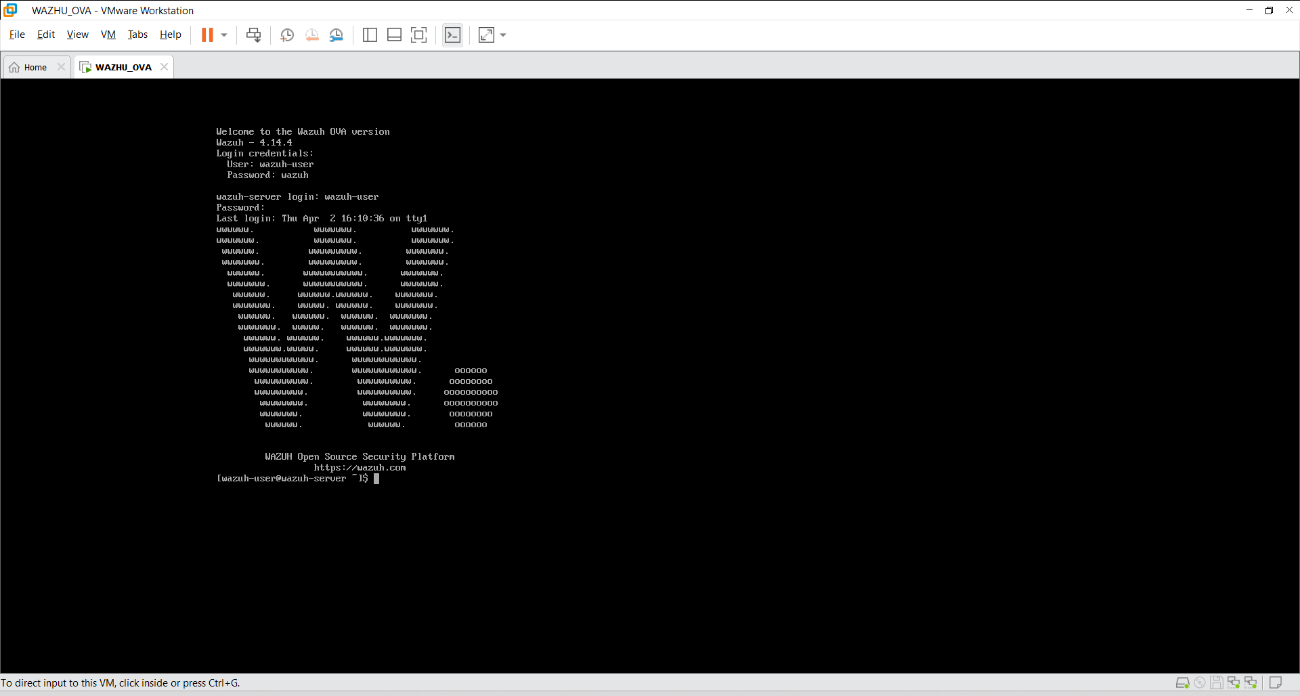Show or hide the library sidebar
1300x696 pixels.
[x=370, y=35]
